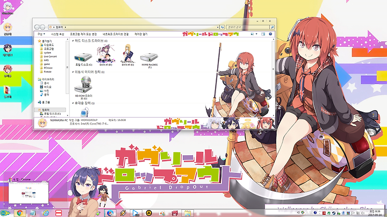The width and height of the screenshot is (387, 217).
Task: Click the Chrome window preview thumbnail
Action: click(x=28, y=193)
